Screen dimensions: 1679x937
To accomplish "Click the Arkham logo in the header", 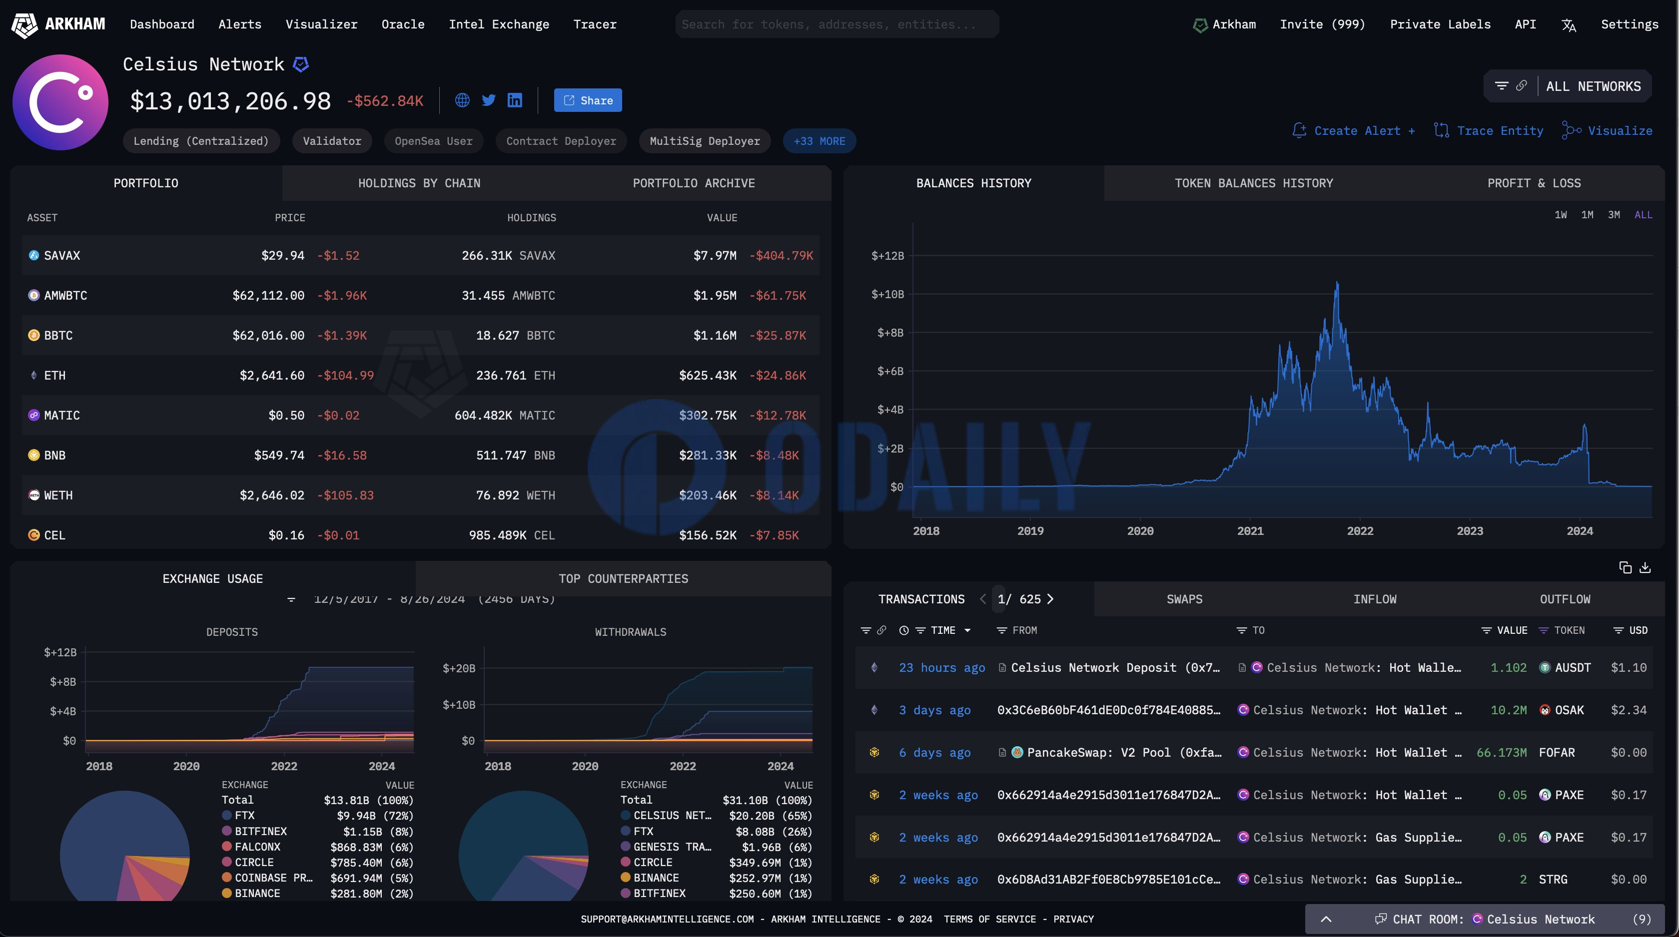I will 58,25.
